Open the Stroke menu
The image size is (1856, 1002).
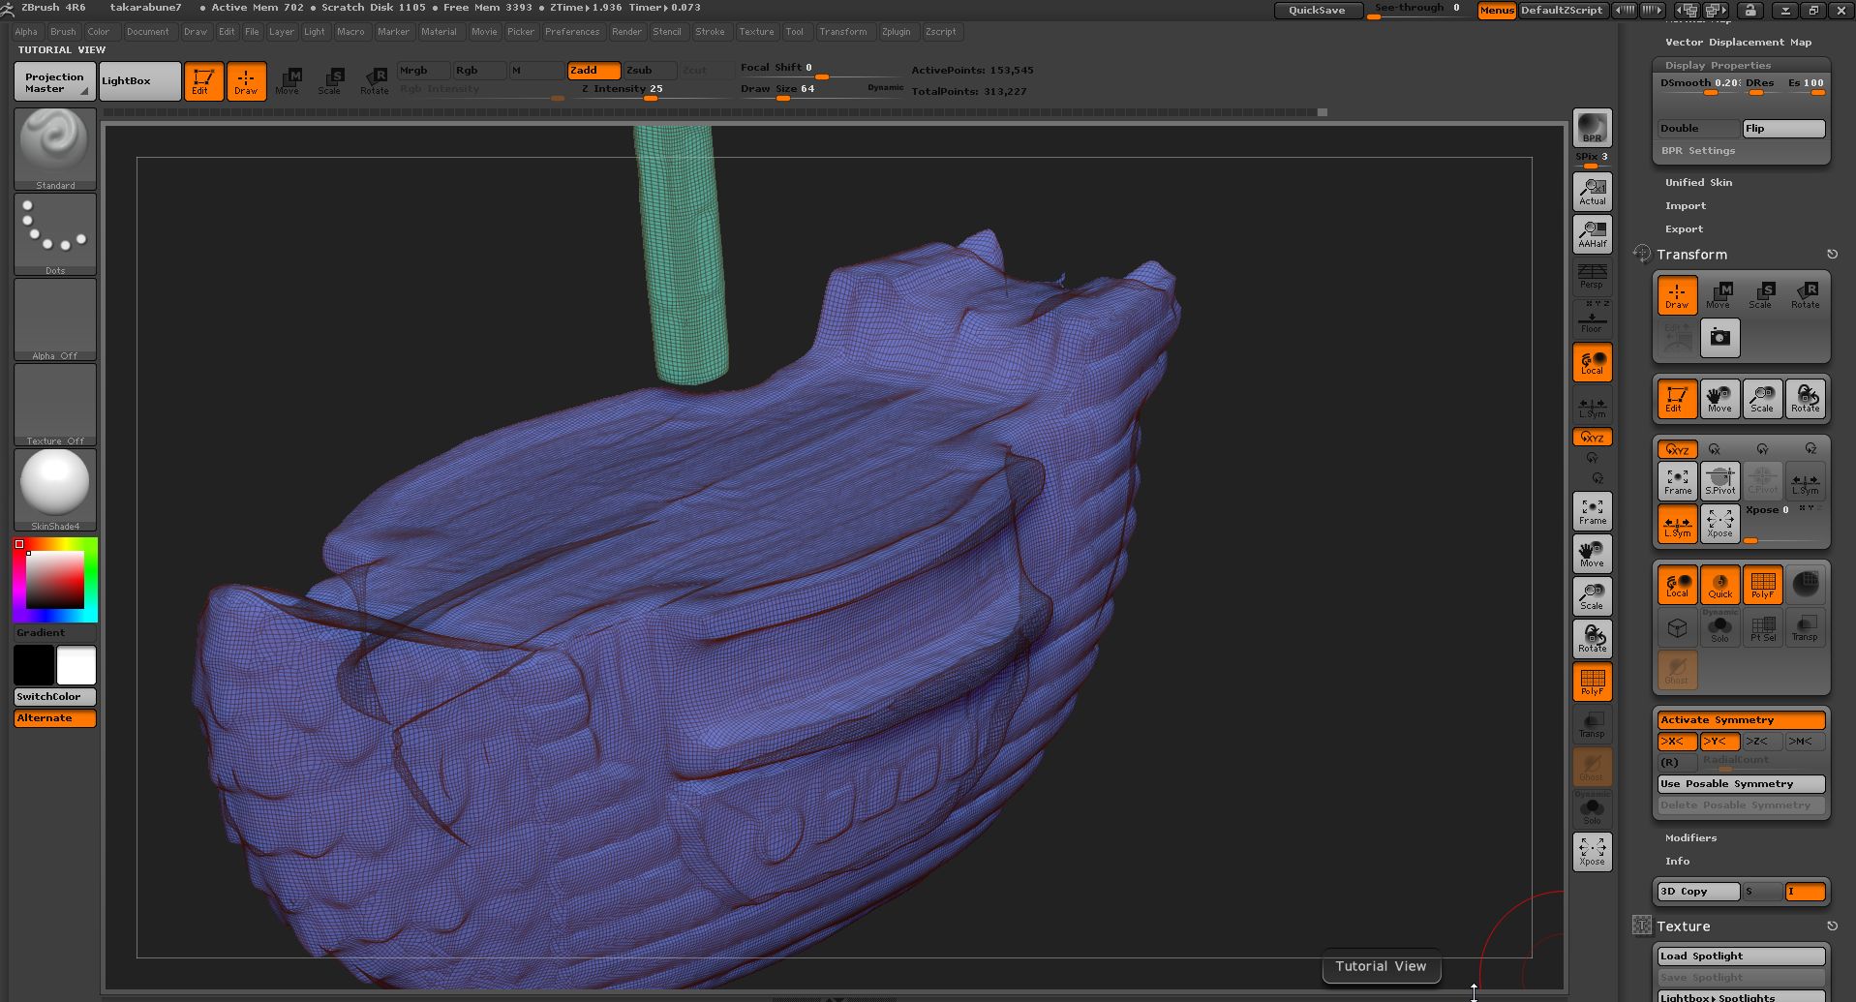coord(710,31)
